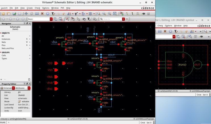Open the PVS menu
This screenshot has height=124, width=211.
point(62,8)
